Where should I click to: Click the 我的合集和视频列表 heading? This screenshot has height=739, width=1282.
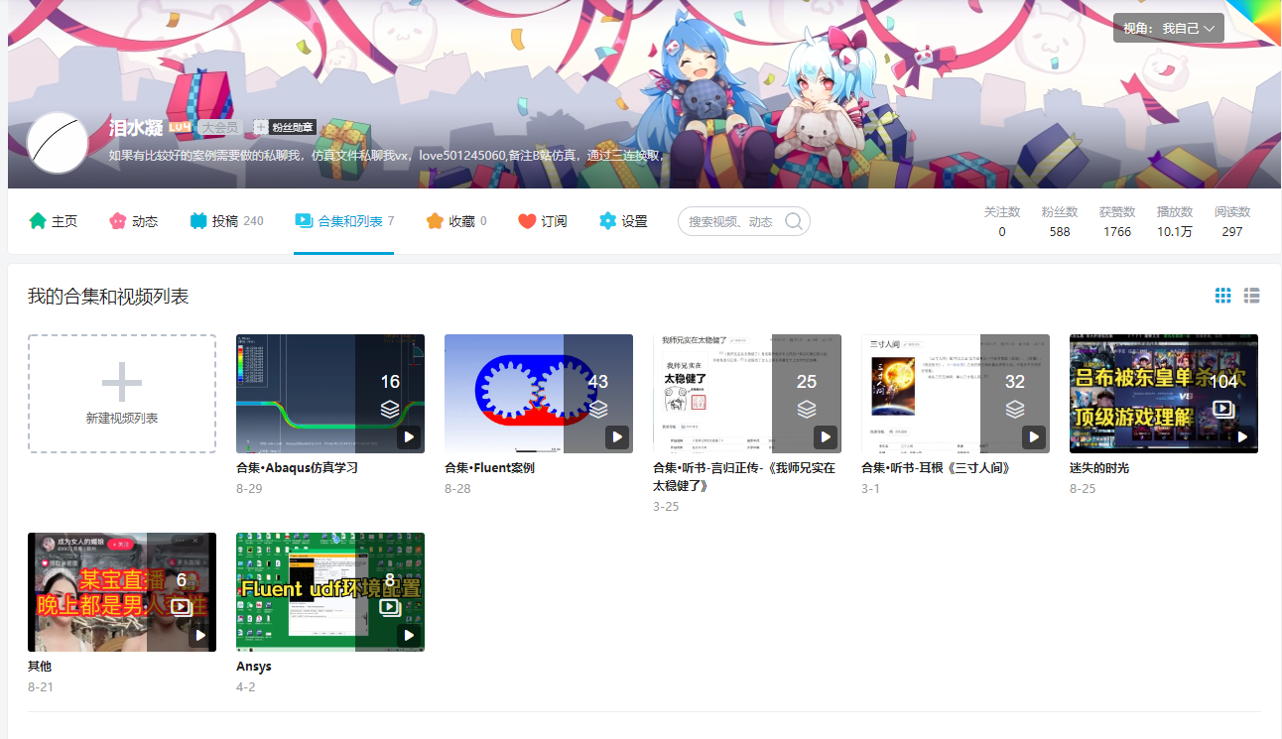coord(108,297)
